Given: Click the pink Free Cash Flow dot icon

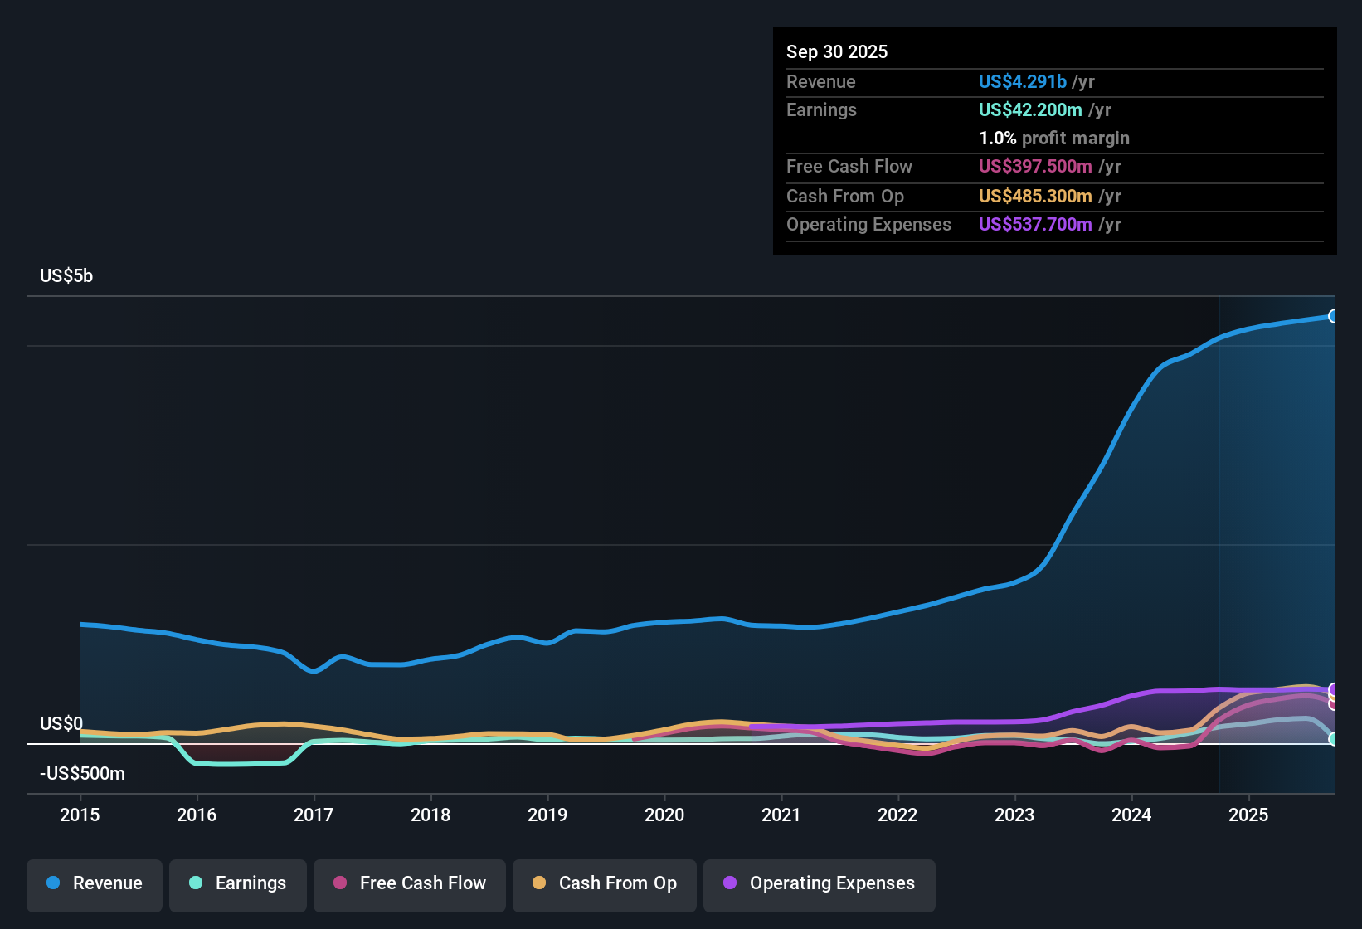Looking at the screenshot, I should (x=340, y=883).
